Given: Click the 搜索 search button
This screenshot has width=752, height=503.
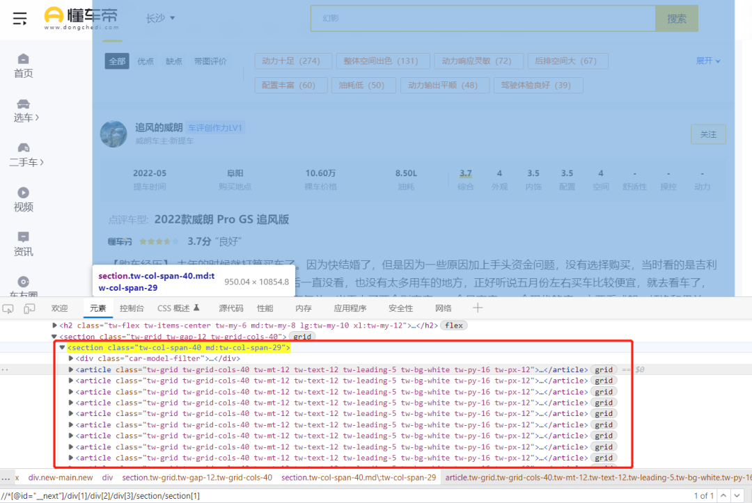Looking at the screenshot, I should 676,19.
